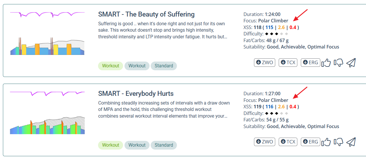Send Everybody Hurts via paper plane icon

click(x=351, y=142)
